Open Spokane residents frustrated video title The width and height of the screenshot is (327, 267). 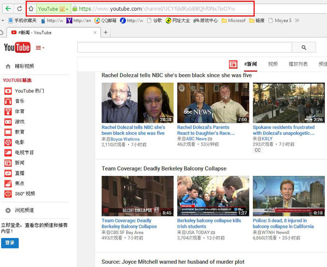283,130
